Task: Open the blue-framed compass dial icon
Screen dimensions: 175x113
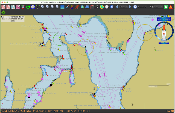Action: [33, 7]
